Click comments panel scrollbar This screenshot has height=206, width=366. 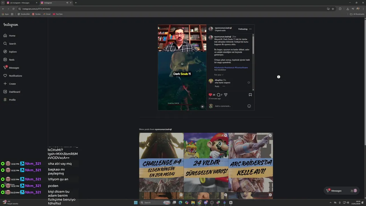pyautogui.click(x=253, y=44)
